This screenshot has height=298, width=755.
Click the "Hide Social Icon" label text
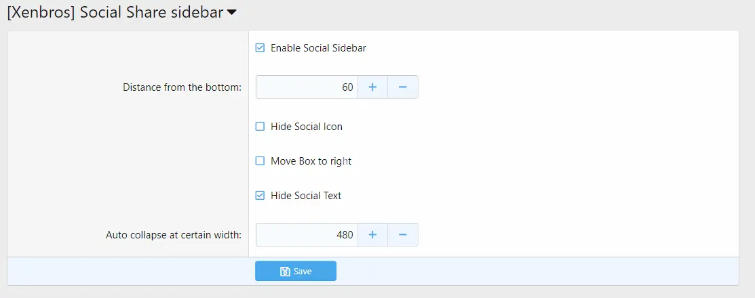click(x=307, y=127)
